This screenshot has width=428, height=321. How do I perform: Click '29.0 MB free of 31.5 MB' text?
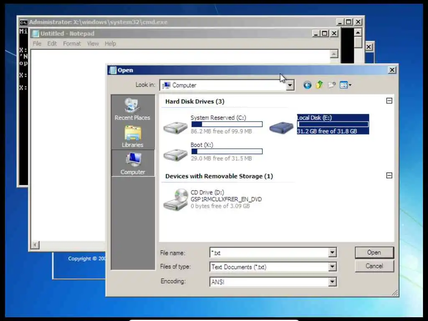222,158
